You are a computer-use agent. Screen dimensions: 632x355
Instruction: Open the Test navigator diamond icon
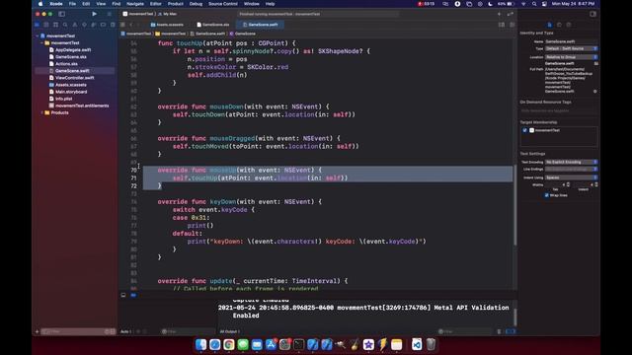[84, 25]
